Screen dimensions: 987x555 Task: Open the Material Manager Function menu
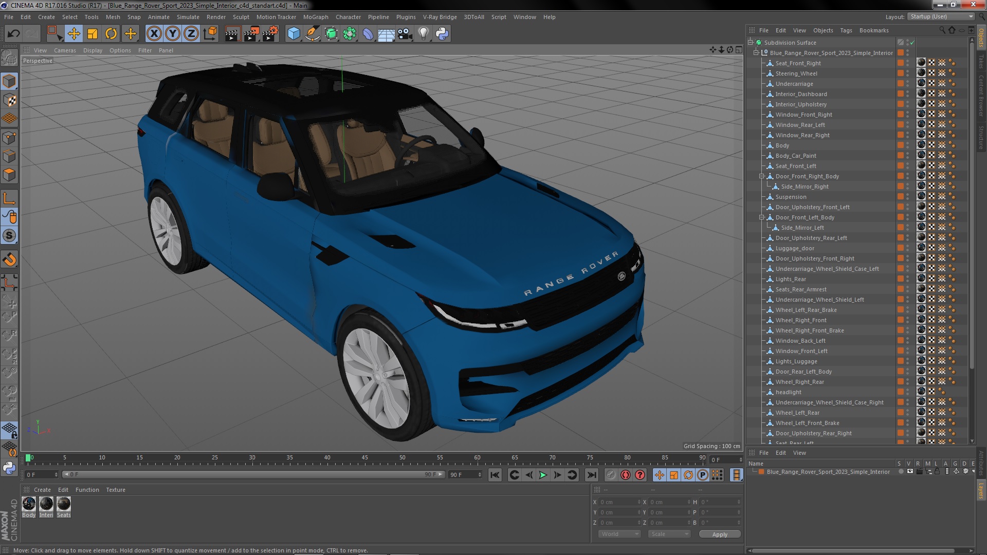(x=87, y=490)
